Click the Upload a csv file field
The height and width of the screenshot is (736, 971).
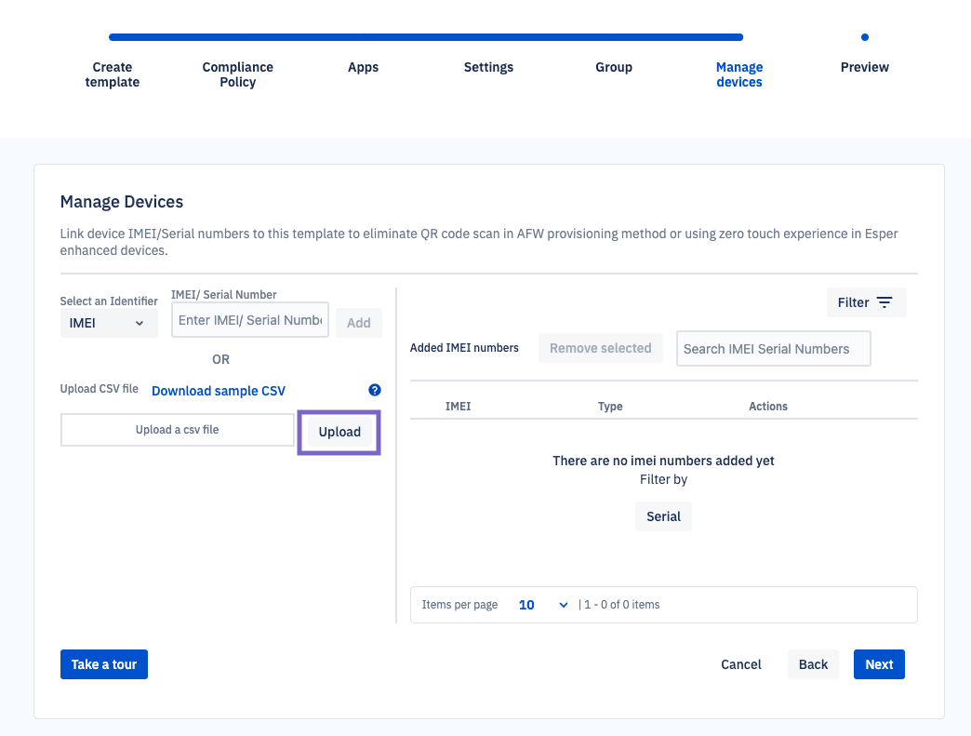(177, 430)
